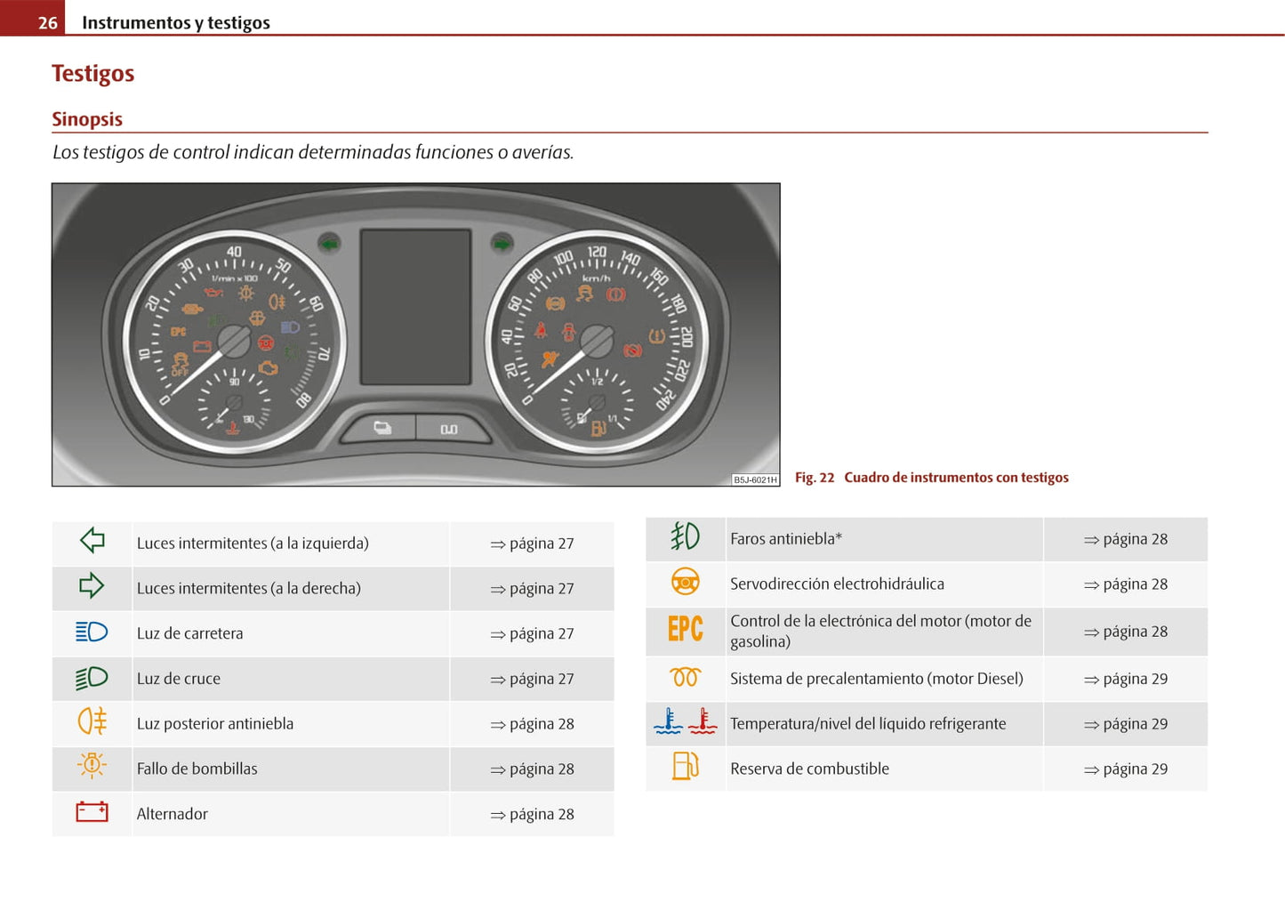Click the green low beam icon

92,678
